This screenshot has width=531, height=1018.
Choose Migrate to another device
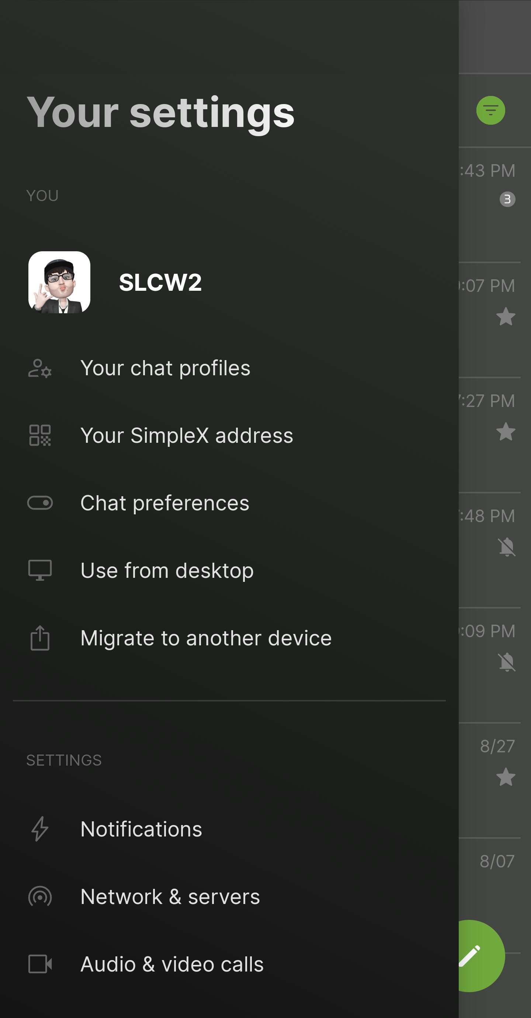coord(206,638)
